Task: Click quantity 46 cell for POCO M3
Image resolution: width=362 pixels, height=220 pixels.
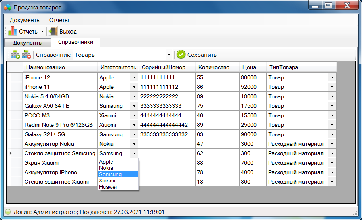Action: coord(217,115)
